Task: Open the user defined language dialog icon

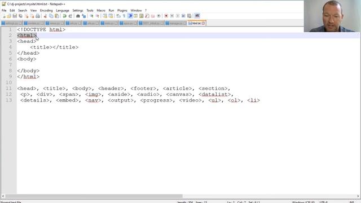Action: point(135,16)
